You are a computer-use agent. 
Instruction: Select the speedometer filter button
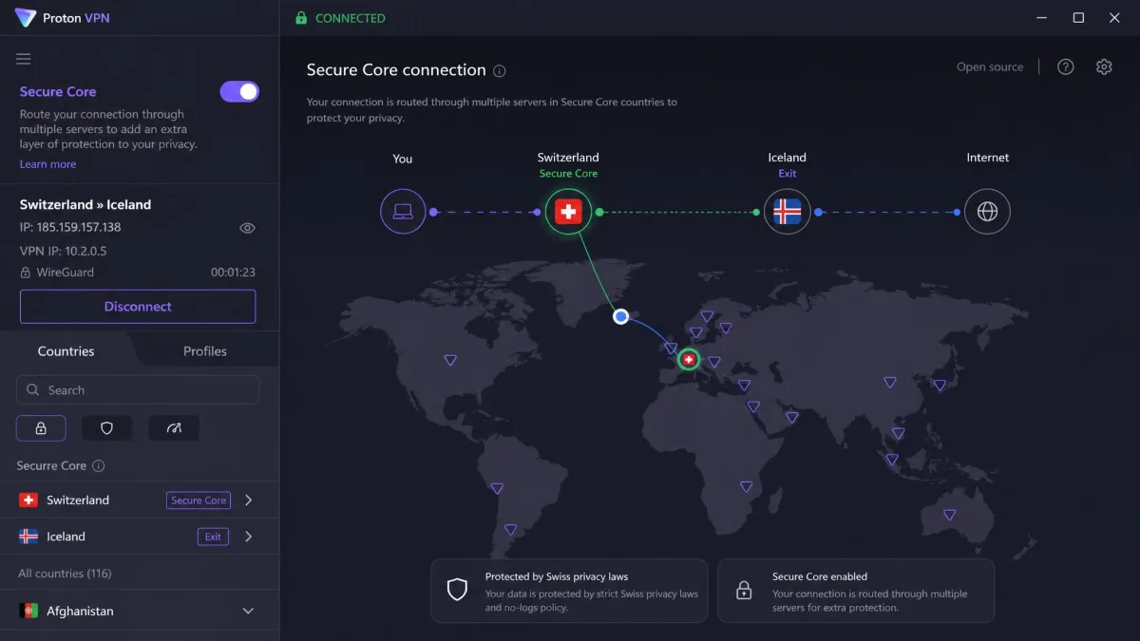click(x=174, y=428)
